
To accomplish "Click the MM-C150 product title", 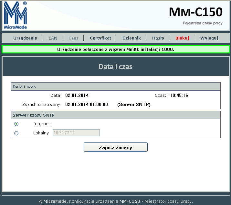I will click(x=195, y=12).
